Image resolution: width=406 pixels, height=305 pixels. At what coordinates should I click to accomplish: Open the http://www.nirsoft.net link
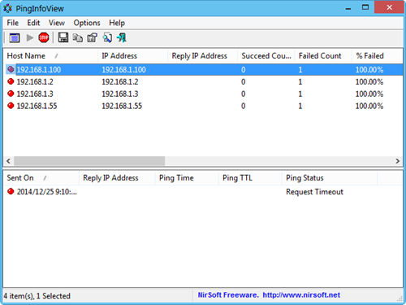tap(301, 295)
